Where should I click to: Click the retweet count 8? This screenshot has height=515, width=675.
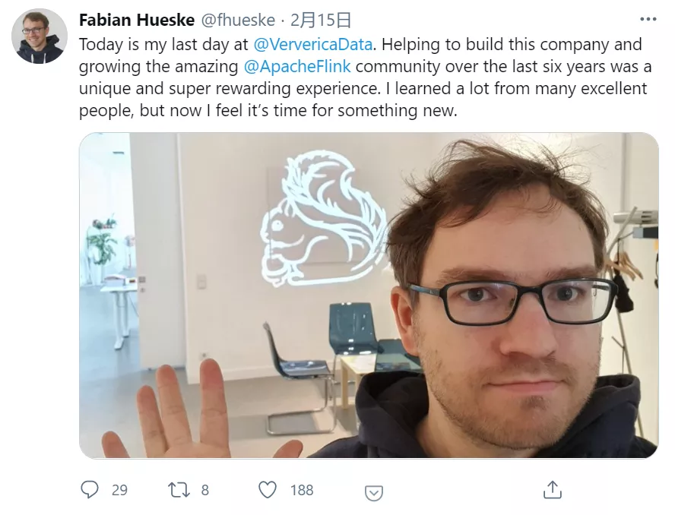[x=205, y=490]
